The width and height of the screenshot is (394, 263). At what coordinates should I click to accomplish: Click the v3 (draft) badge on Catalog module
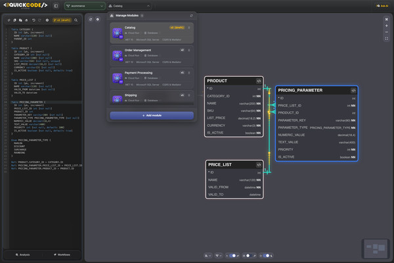(x=177, y=28)
